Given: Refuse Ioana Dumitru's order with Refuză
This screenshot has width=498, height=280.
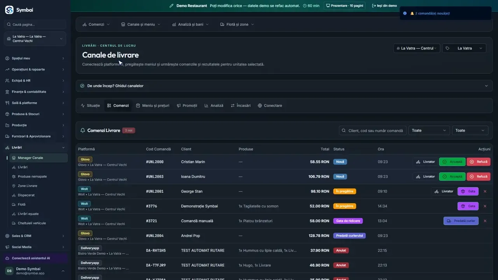Looking at the screenshot, I should [x=479, y=177].
